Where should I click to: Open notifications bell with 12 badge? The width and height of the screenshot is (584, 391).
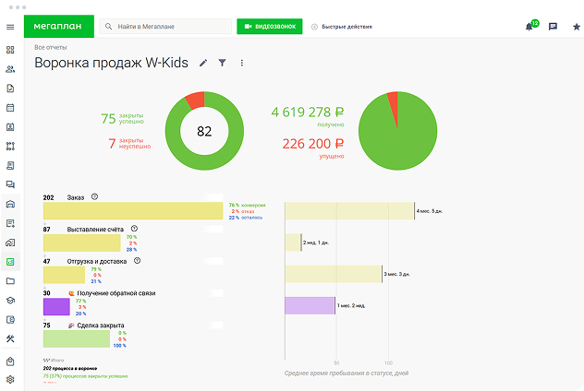click(x=530, y=26)
